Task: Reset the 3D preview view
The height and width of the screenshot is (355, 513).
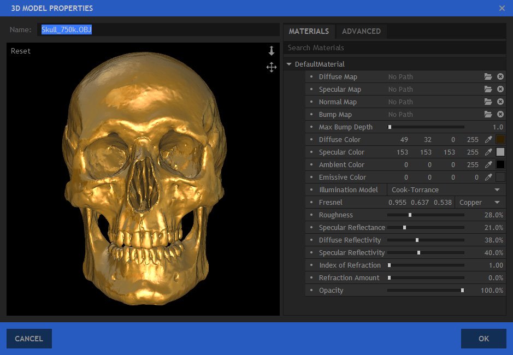Action: pos(21,51)
